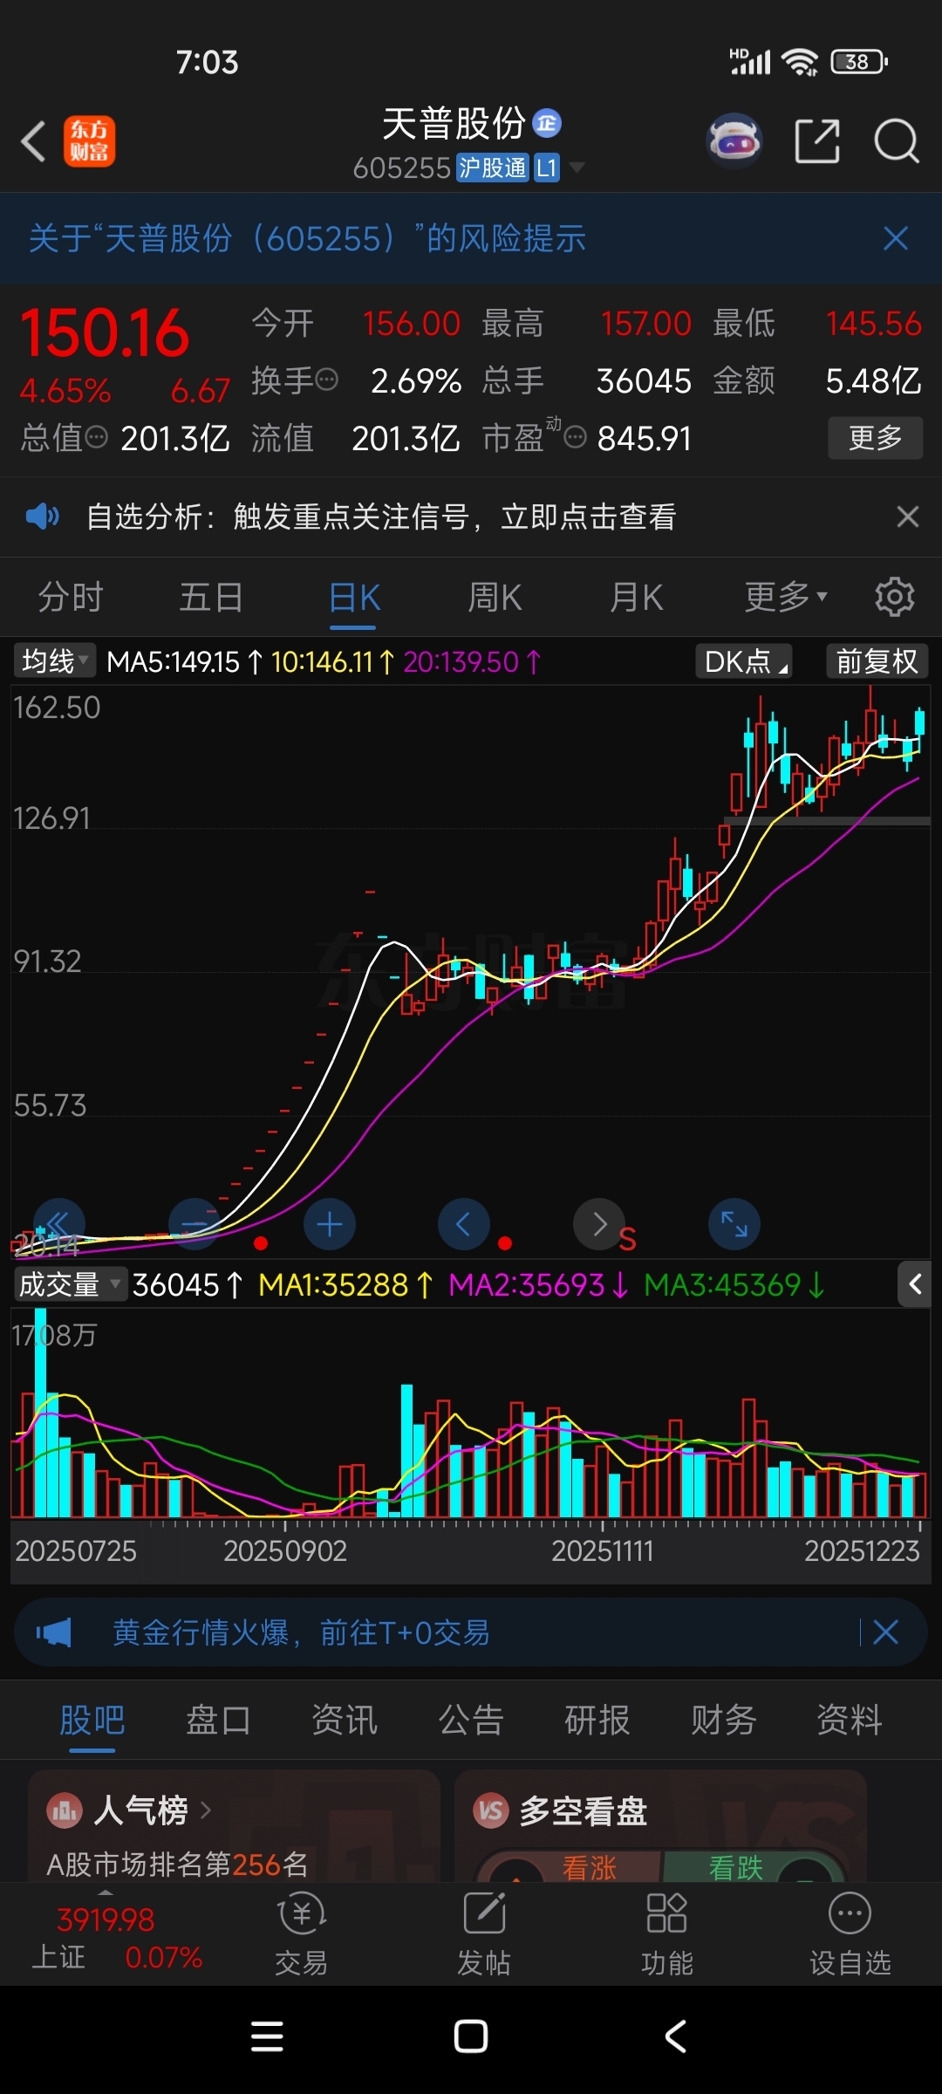Switch to 周K chart tab

click(x=495, y=598)
